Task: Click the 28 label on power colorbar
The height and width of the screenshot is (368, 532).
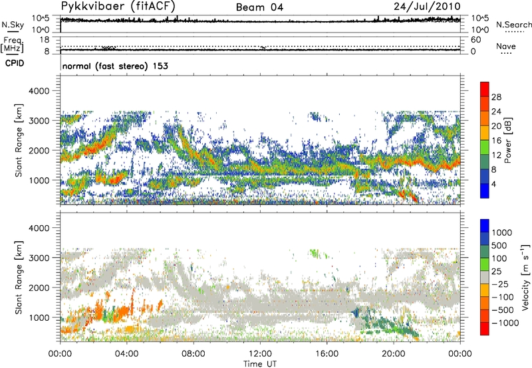Action: pyautogui.click(x=496, y=97)
